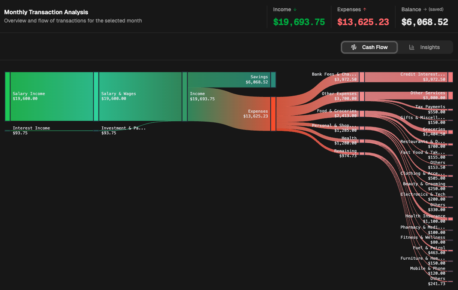Click the red Expenses node bar
This screenshot has height=290, width=458.
pyautogui.click(x=273, y=114)
